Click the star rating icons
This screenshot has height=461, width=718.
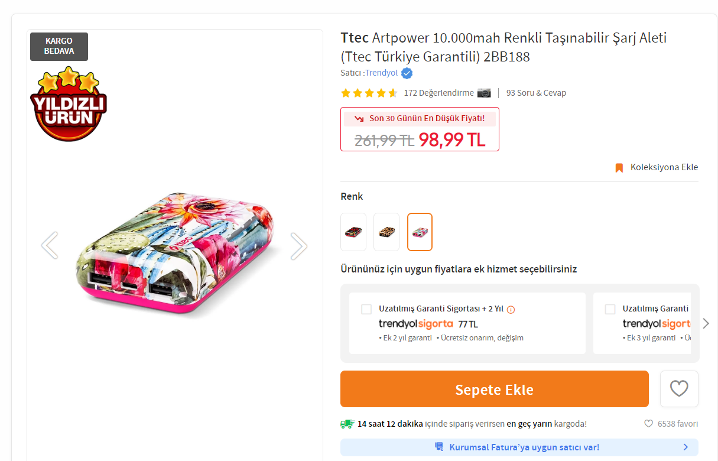[369, 93]
